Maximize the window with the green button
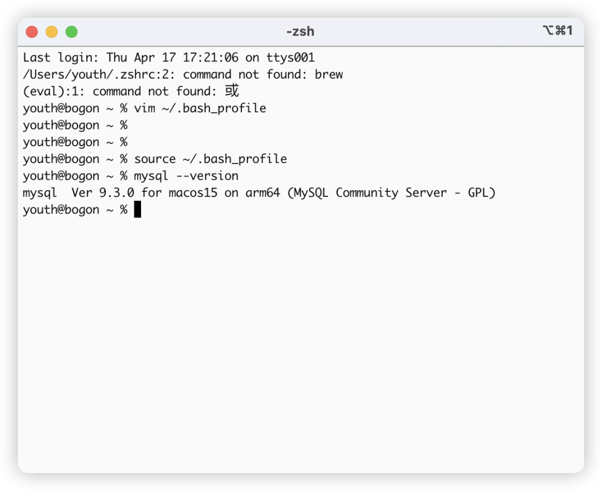Screen dimensions: 602x491 (72, 32)
